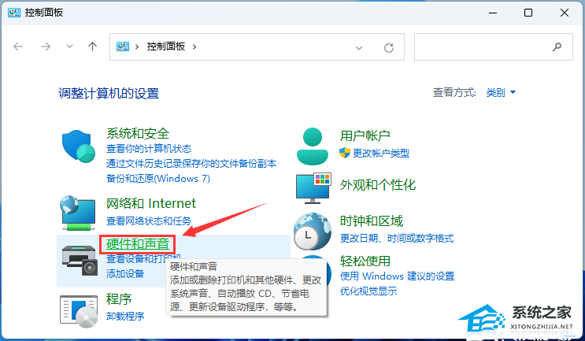Screen dimensions: 585x341
Task: Click the Control Panel icon in the address bar
Action: click(x=123, y=46)
